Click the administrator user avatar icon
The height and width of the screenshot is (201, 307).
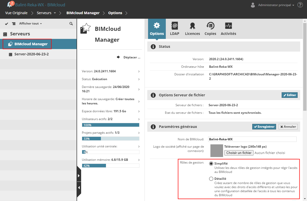[x=253, y=5]
